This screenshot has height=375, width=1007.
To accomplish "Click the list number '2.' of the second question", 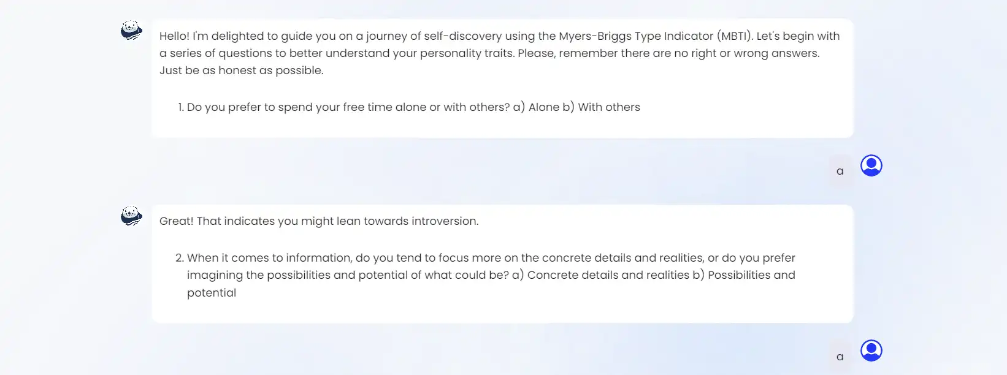I will [x=180, y=258].
